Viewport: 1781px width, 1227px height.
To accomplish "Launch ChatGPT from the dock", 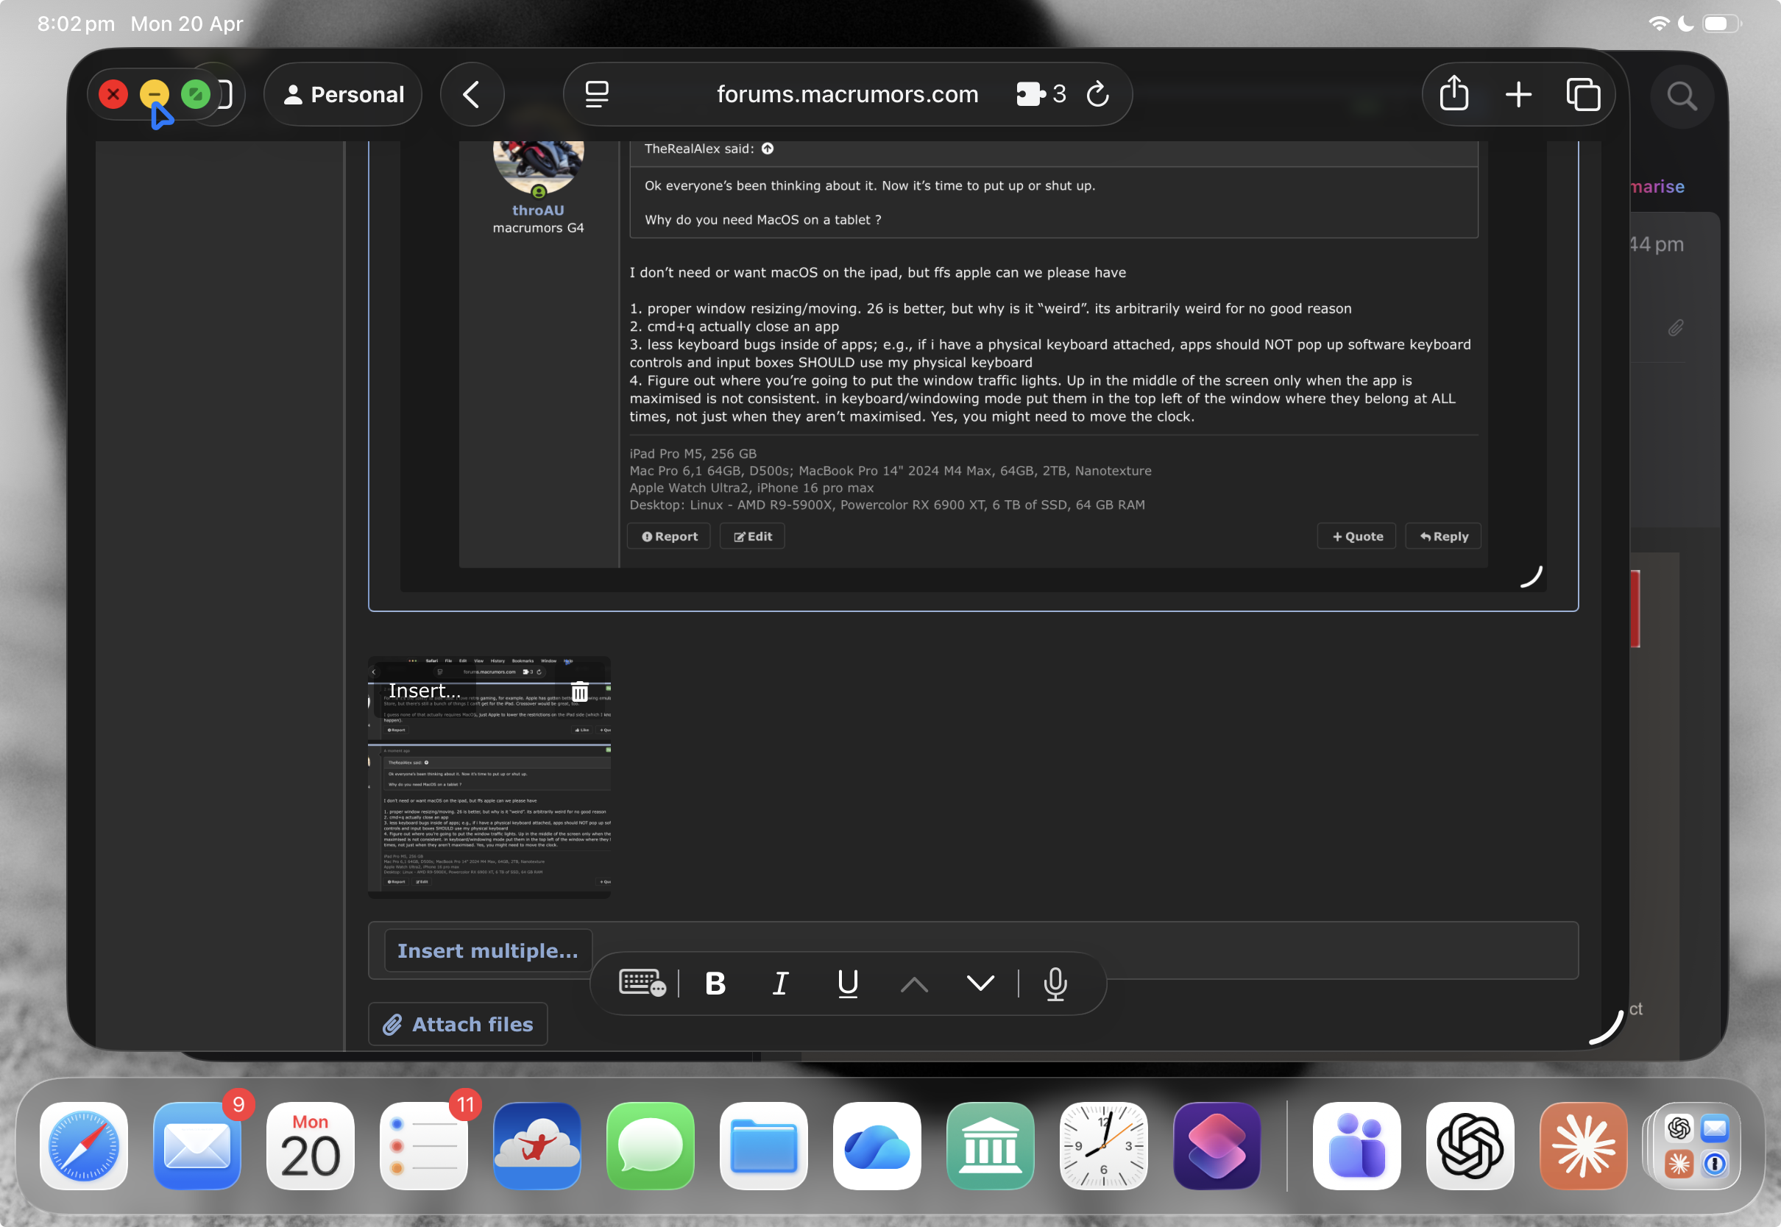I will point(1470,1145).
